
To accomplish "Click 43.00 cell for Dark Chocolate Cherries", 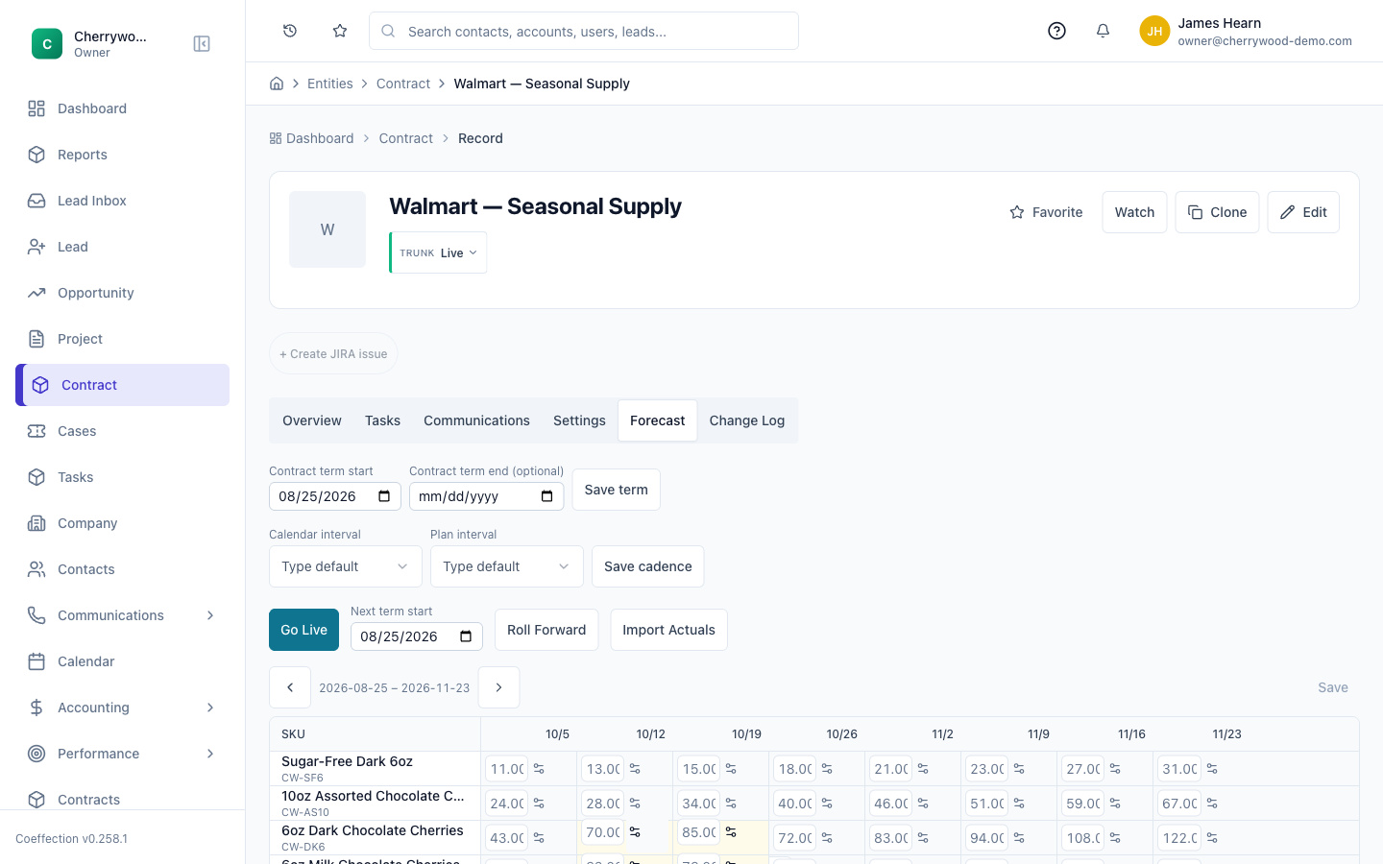I will 506,838.
